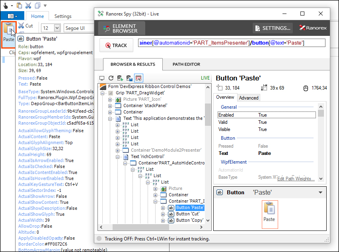The image size is (339, 252).
Task: Click the touch mode hand icon in quick access toolbar
Action: tap(6, 6)
